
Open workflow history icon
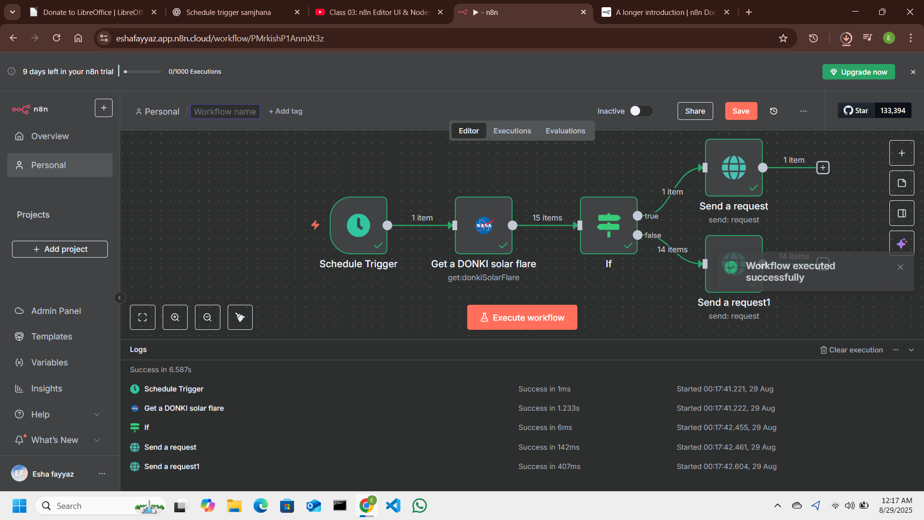[x=774, y=111]
